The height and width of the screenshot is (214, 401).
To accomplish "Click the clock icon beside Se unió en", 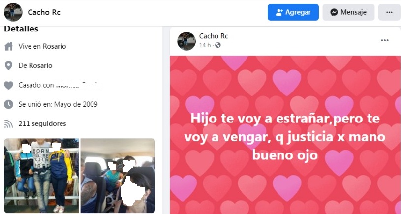I will 8,104.
